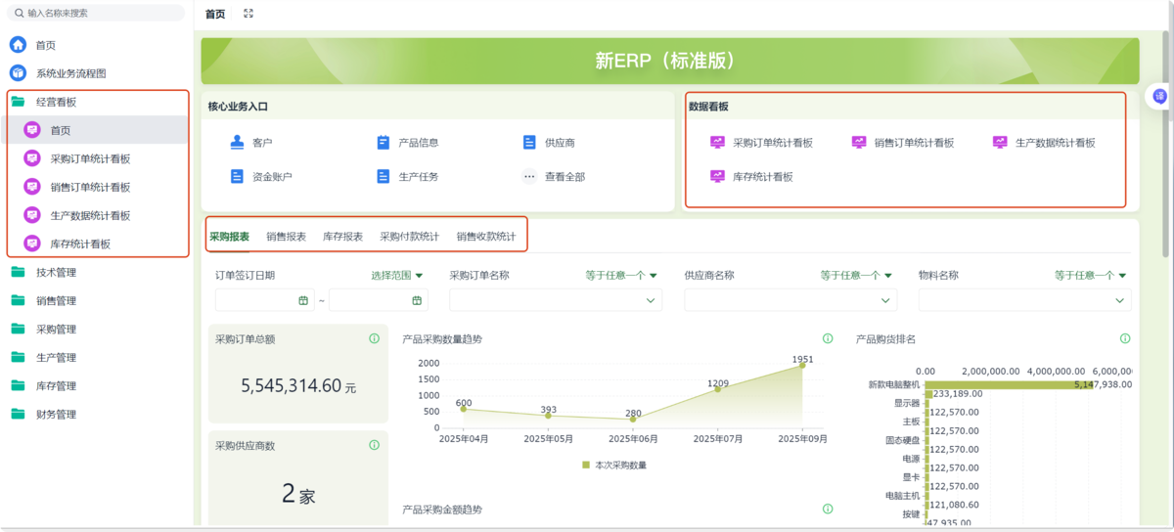Screen dimensions: 1174x532
Task: Click the translate floating icon at right edge
Action: pyautogui.click(x=1160, y=96)
